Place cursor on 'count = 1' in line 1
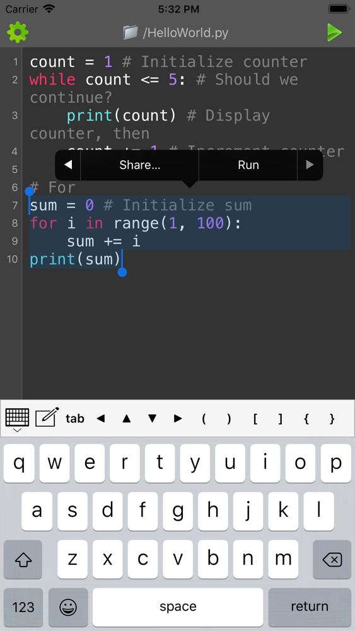This screenshot has width=355, height=631. (x=71, y=62)
